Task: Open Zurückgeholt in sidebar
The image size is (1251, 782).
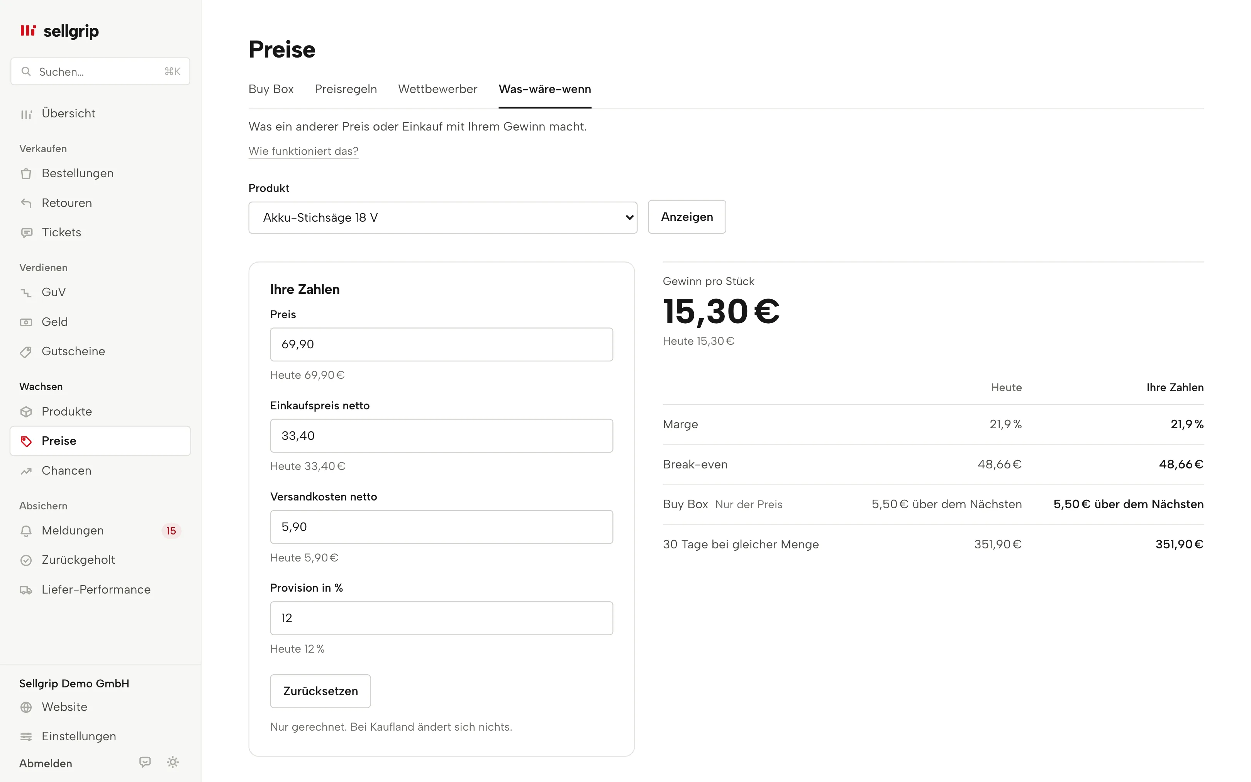Action: pyautogui.click(x=100, y=560)
